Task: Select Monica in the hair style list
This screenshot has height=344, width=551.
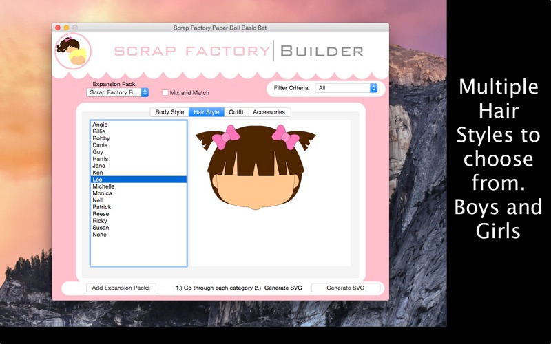Action: (x=138, y=193)
